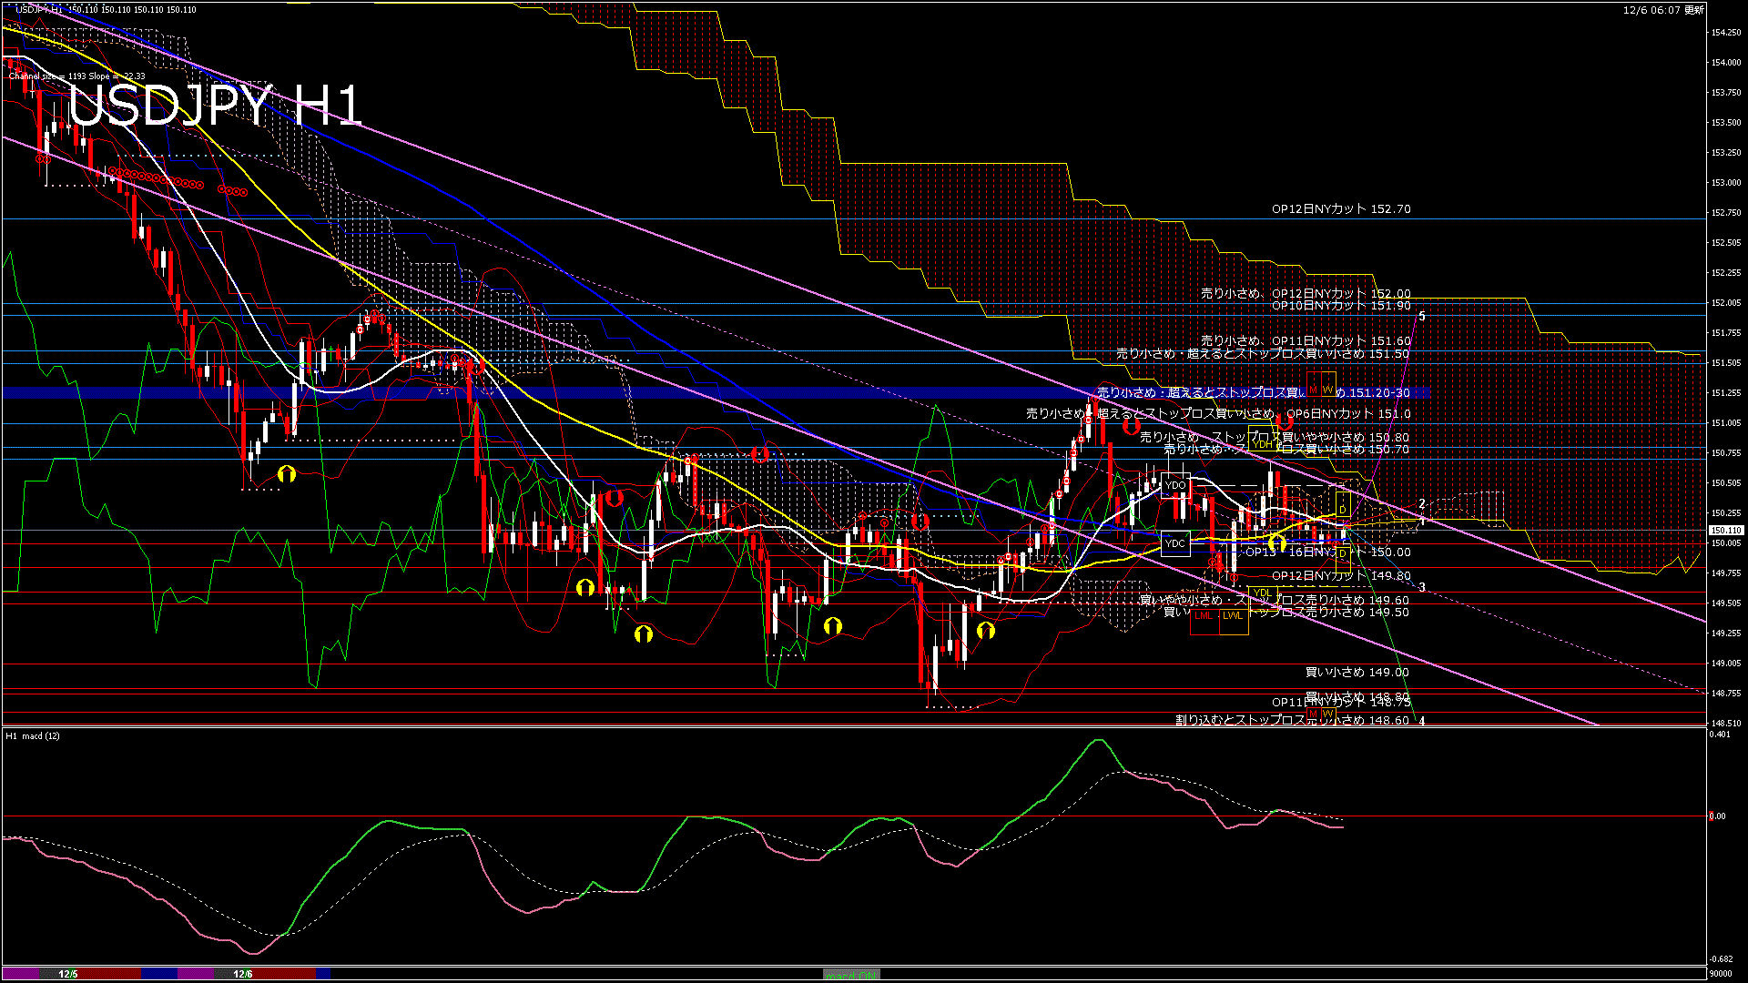Click the H1 macd (12) indicator label

(x=33, y=735)
